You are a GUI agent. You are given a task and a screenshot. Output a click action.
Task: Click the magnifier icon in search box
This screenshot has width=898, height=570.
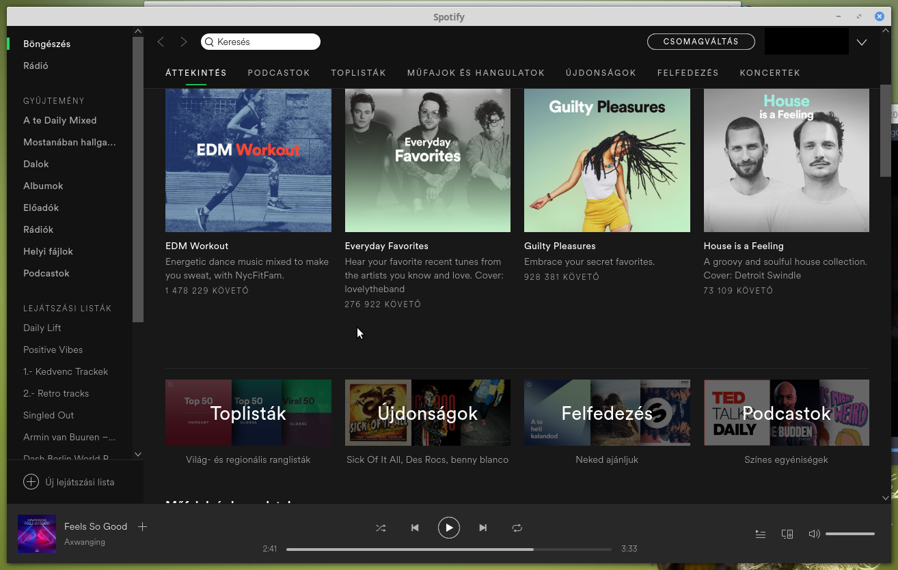point(210,42)
